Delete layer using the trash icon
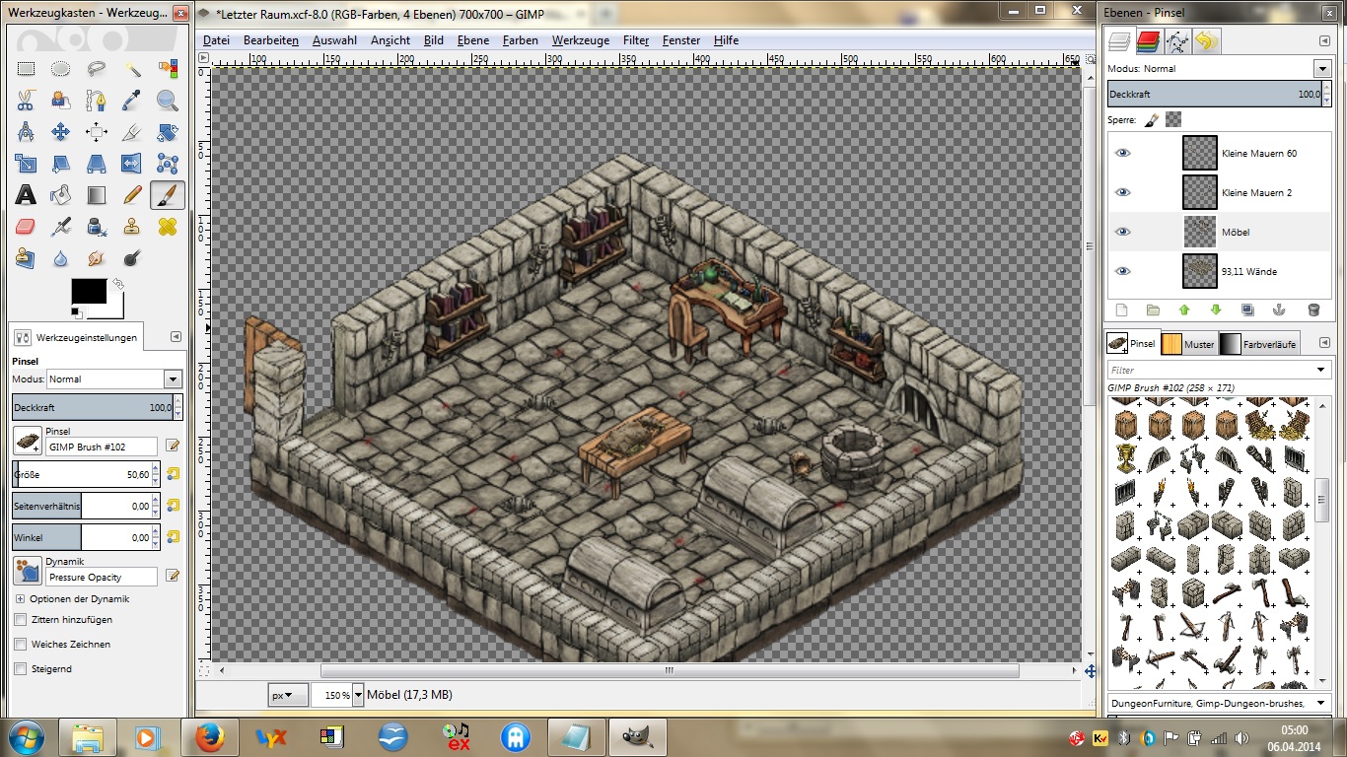The image size is (1347, 757). (x=1312, y=310)
